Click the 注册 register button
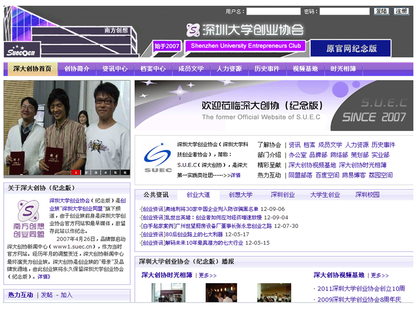This screenshot has width=417, height=313. click(401, 11)
